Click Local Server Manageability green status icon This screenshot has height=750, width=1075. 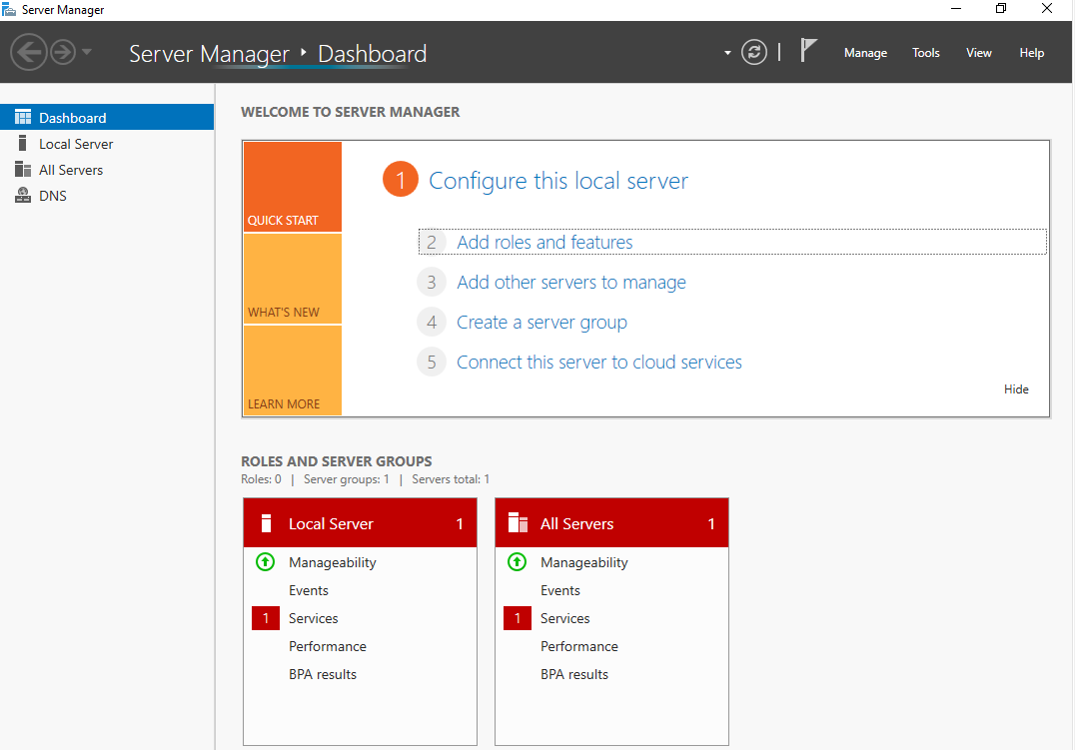pyautogui.click(x=266, y=562)
